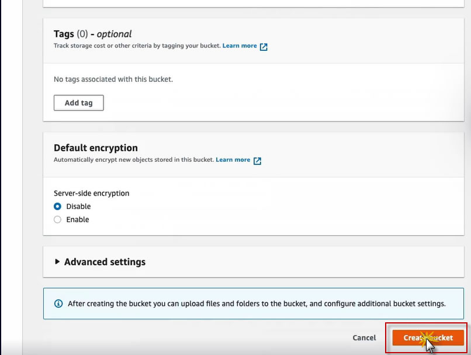
Task: Click 'Track storage cost' tags description text
Action: 137,46
